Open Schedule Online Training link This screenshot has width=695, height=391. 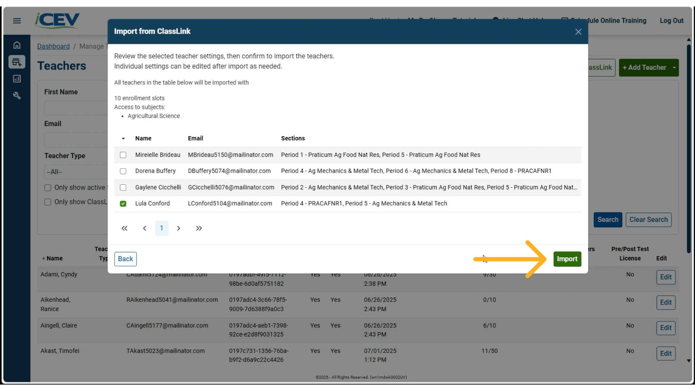[x=604, y=21]
